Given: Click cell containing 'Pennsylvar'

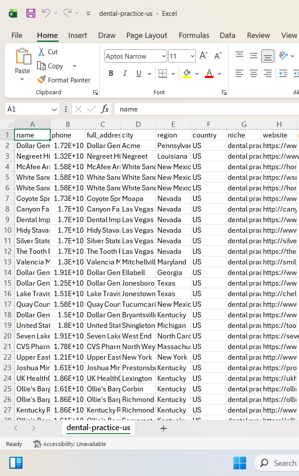Looking at the screenshot, I should pyautogui.click(x=173, y=146).
